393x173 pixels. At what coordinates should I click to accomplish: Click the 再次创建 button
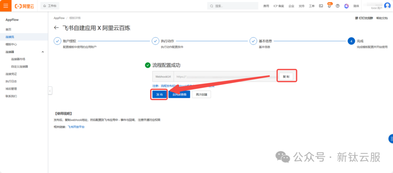pyautogui.click(x=202, y=94)
